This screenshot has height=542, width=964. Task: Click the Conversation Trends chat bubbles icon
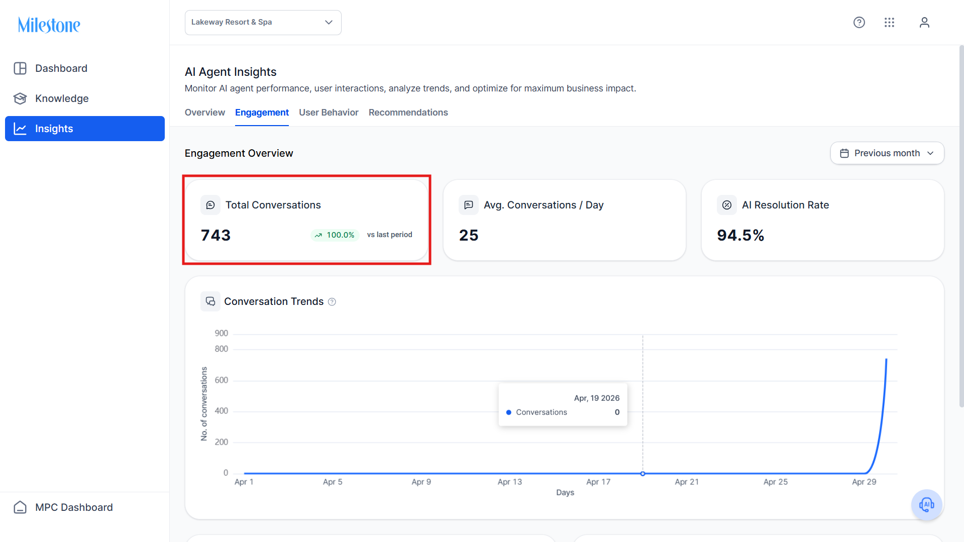coord(210,301)
